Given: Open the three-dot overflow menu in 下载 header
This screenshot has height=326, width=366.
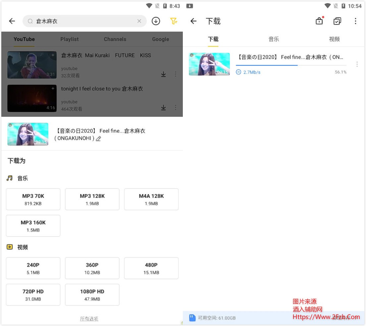Looking at the screenshot, I should (x=355, y=21).
